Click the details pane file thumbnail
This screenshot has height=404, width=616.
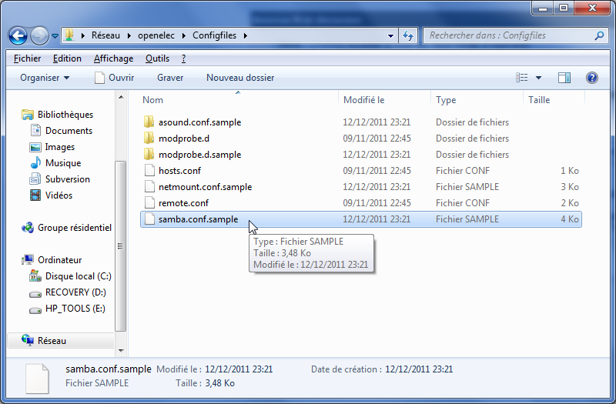point(37,379)
